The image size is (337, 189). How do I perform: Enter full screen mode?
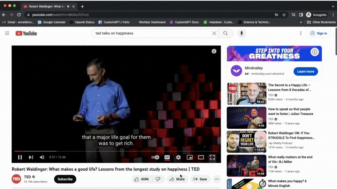212,157
